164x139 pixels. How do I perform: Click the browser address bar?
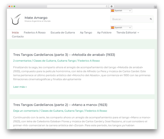[x=77, y=6]
